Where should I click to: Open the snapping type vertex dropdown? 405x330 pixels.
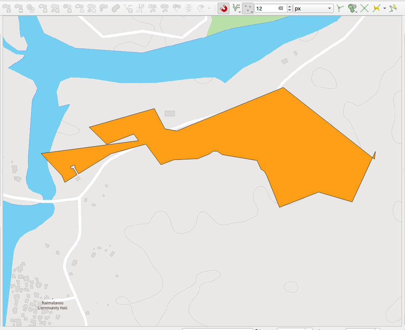click(x=248, y=8)
